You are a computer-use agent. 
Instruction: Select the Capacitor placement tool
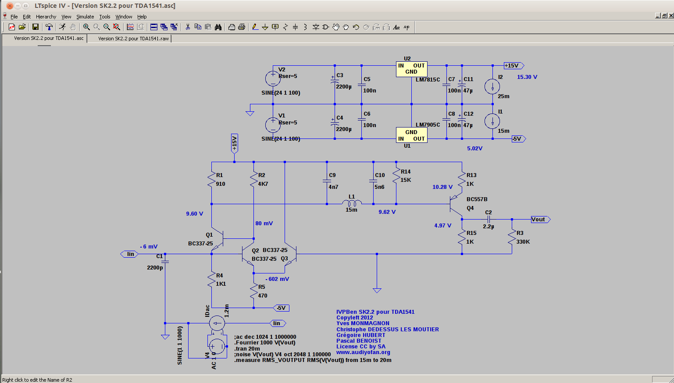point(296,27)
